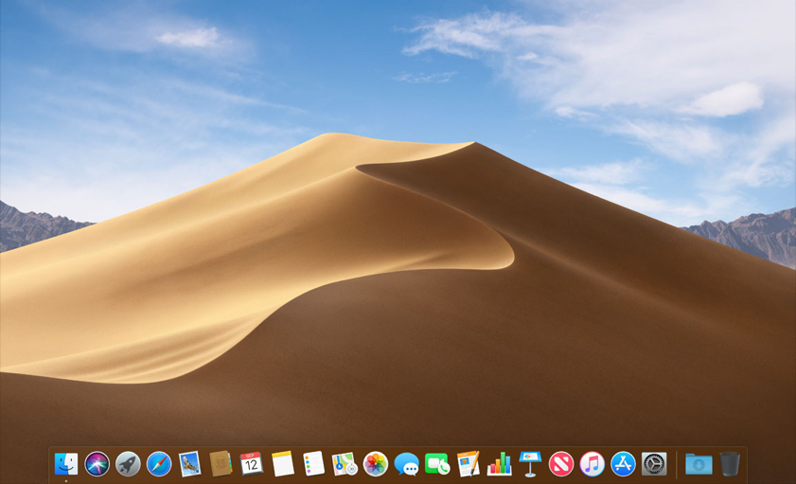
Task: Open the Photos app
Action: (376, 463)
